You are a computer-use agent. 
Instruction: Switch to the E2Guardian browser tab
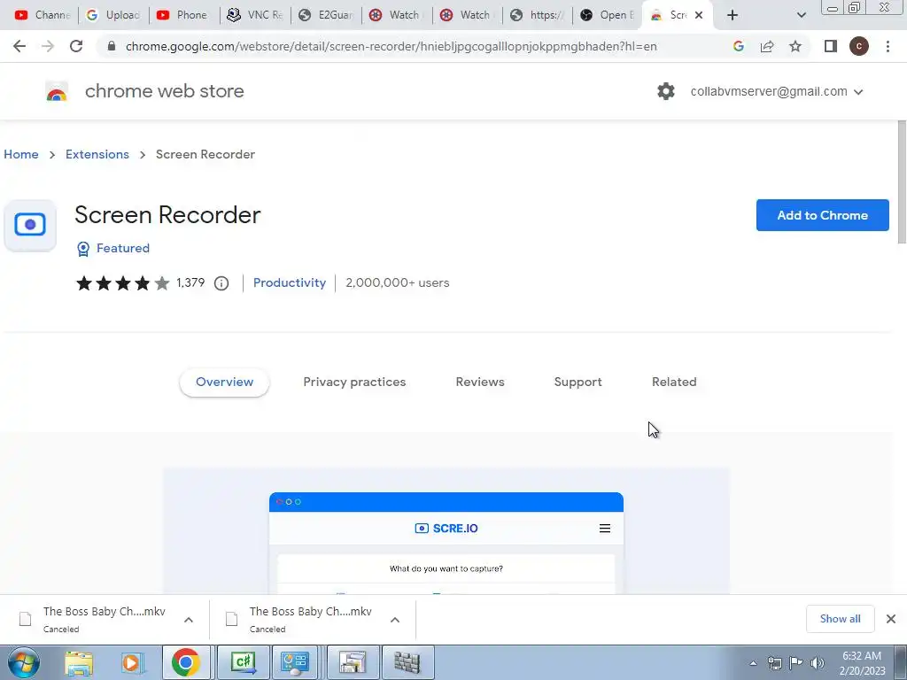326,15
